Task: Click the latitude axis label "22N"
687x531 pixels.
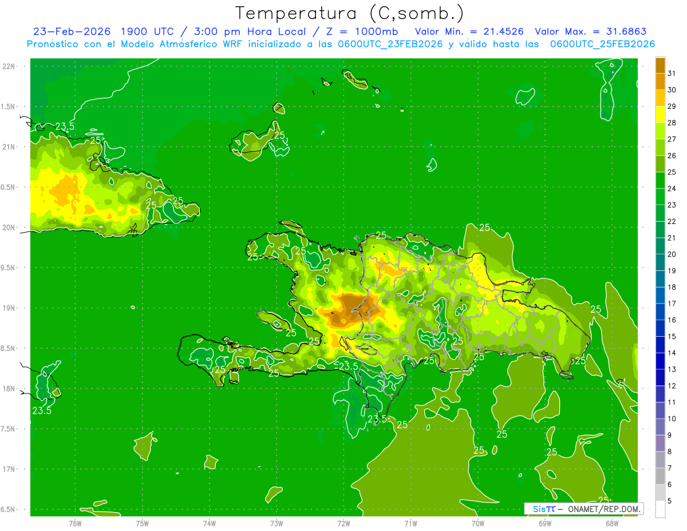Action: (x=9, y=66)
